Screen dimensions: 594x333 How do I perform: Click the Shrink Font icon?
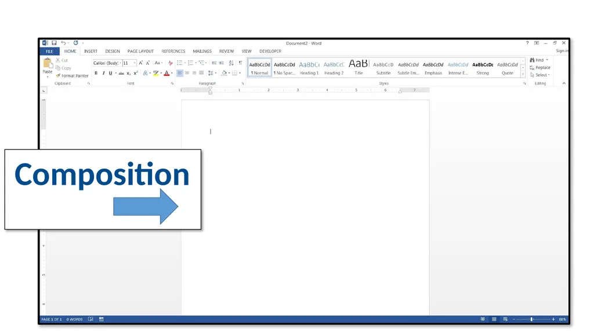[x=148, y=63]
